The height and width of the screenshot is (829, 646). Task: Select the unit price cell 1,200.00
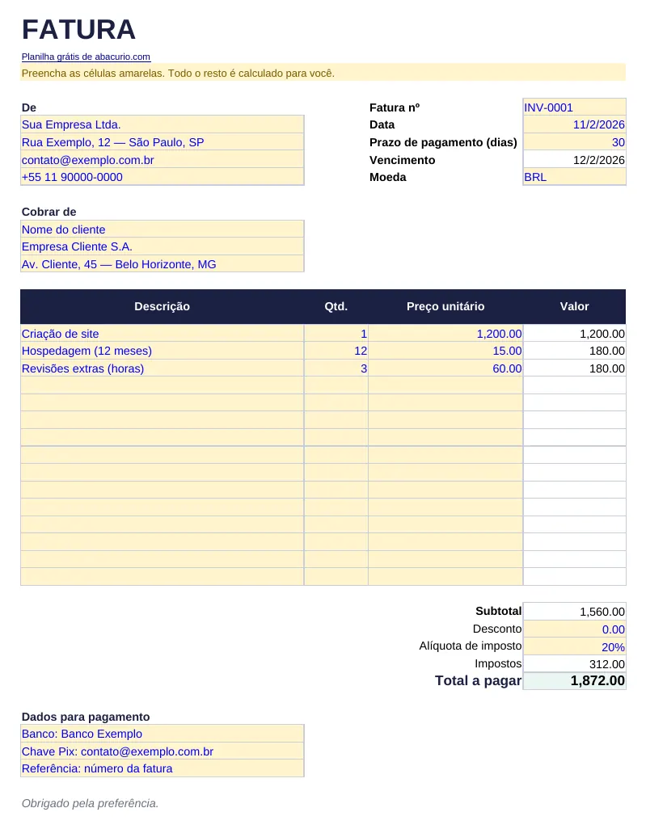tap(445, 333)
